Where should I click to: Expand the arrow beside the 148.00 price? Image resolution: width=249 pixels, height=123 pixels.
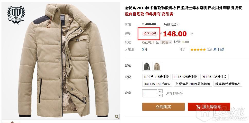point(192,34)
